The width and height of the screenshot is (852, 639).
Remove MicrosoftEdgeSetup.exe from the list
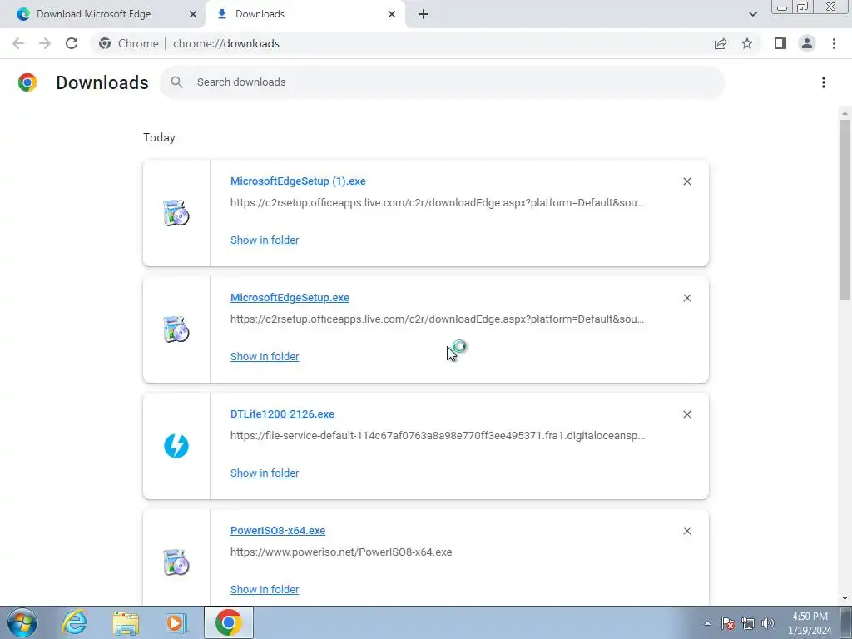click(x=686, y=298)
